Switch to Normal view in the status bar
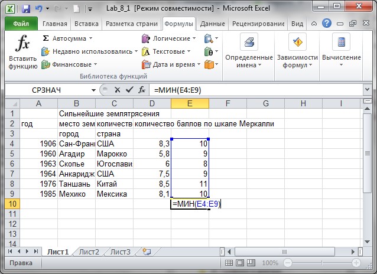The width and height of the screenshot is (377, 274). [229, 263]
